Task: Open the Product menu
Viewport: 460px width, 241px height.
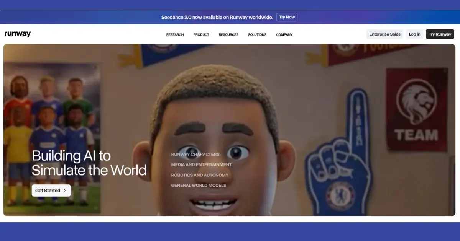Action: pyautogui.click(x=201, y=35)
